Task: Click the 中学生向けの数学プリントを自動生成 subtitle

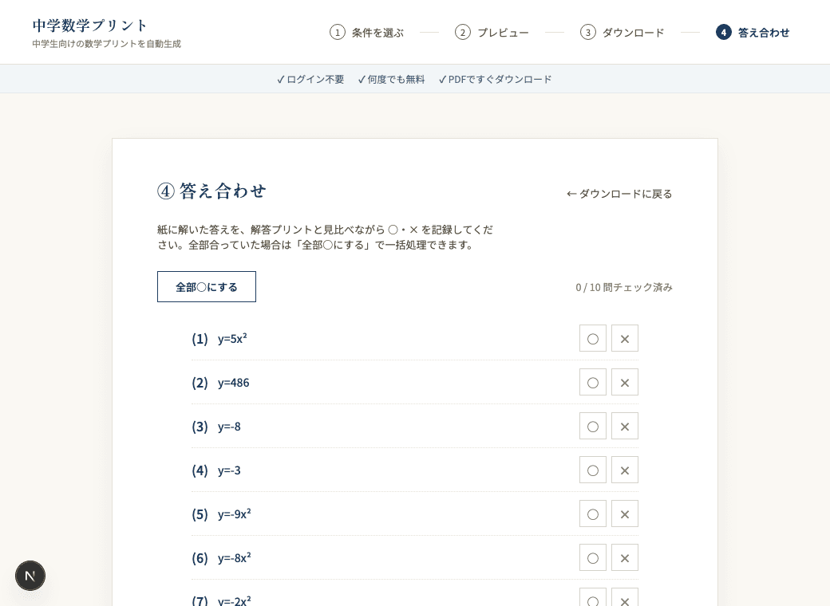Action: (106, 44)
